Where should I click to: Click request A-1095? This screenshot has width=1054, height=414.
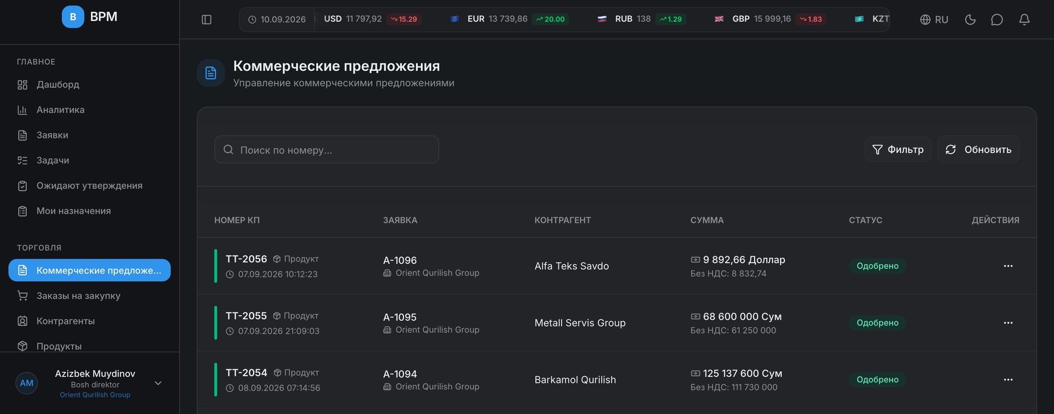[400, 317]
